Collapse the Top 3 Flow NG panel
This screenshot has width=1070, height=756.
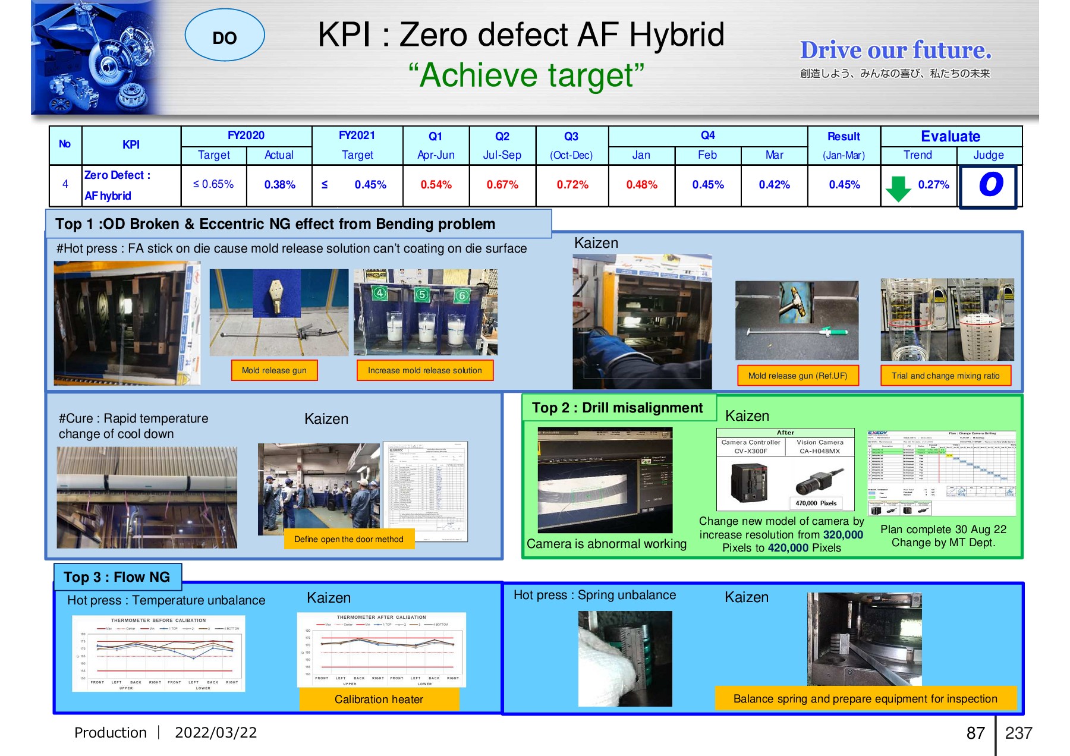click(117, 575)
